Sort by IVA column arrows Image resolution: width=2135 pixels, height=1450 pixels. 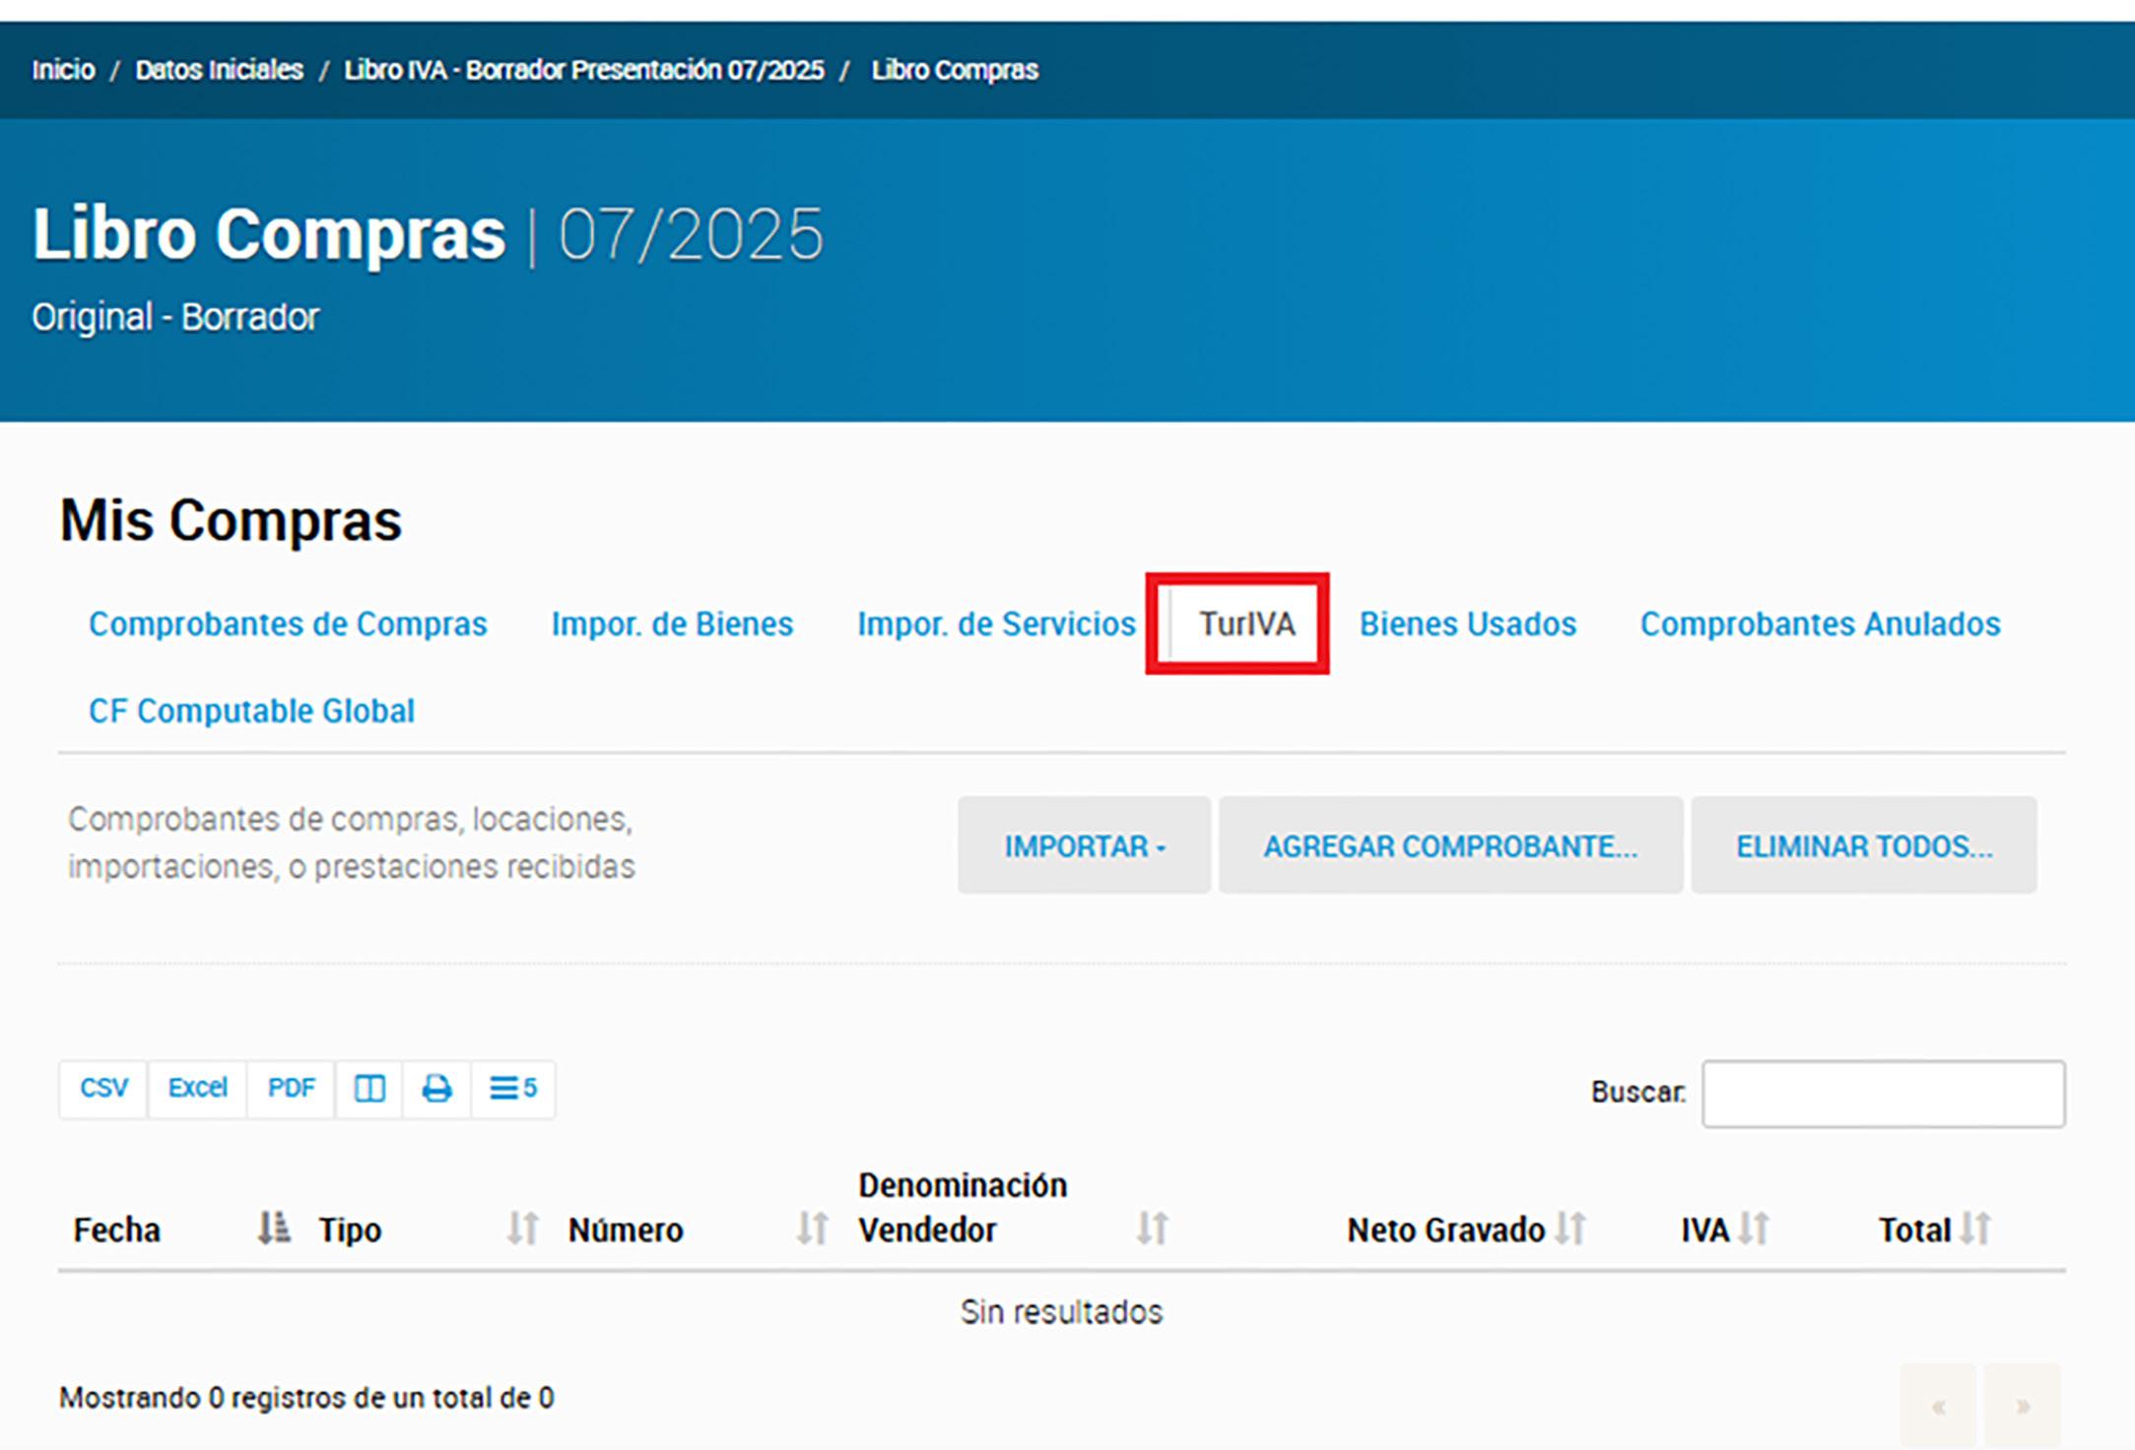pyautogui.click(x=1754, y=1228)
